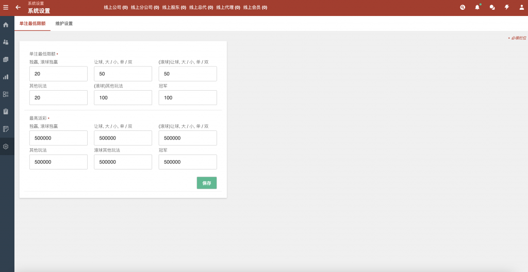Click the search icon in header
Image resolution: width=528 pixels, height=272 pixels.
click(463, 7)
